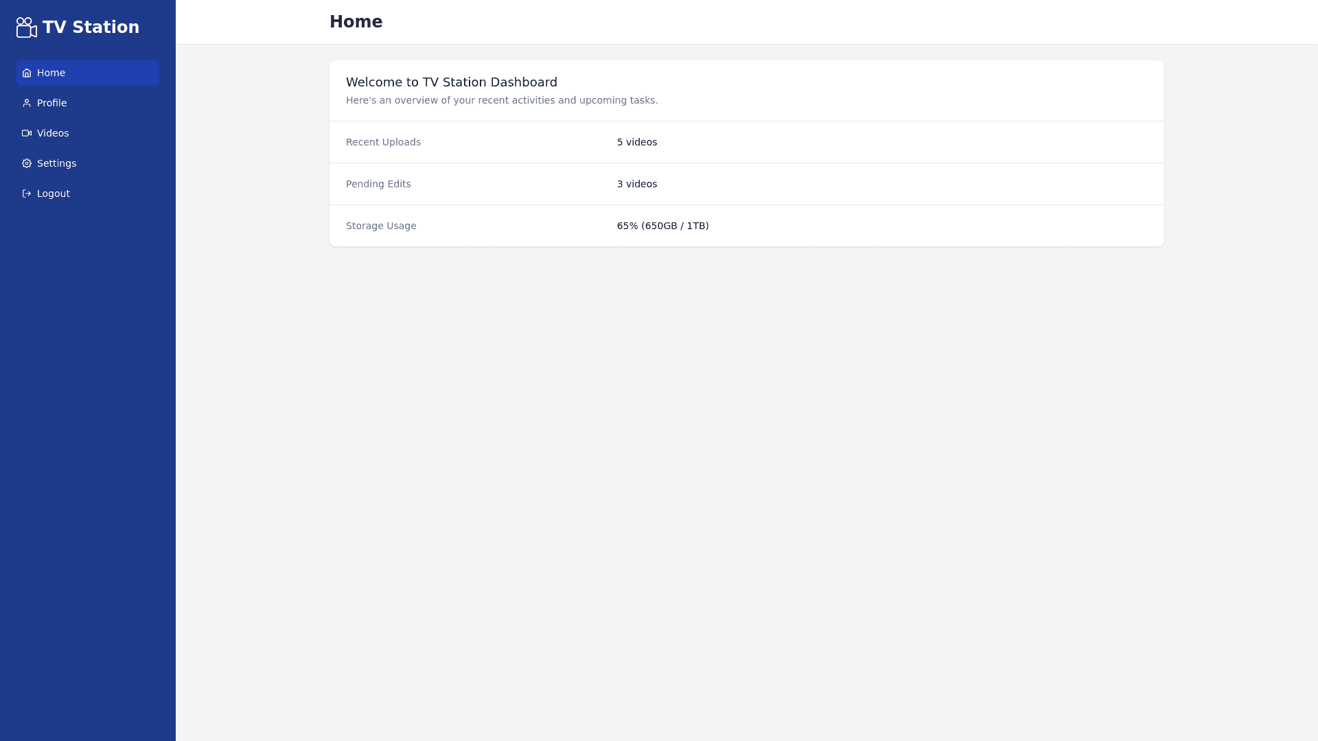
Task: Click the Settings gear icon
Action: pyautogui.click(x=27, y=163)
